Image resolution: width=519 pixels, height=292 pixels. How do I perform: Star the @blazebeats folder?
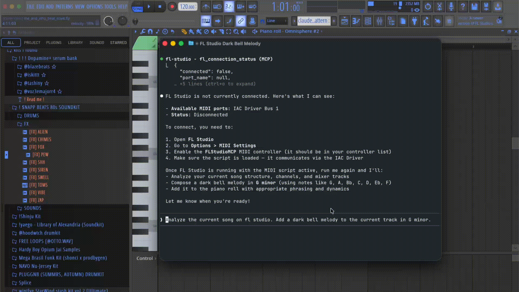[x=54, y=67]
